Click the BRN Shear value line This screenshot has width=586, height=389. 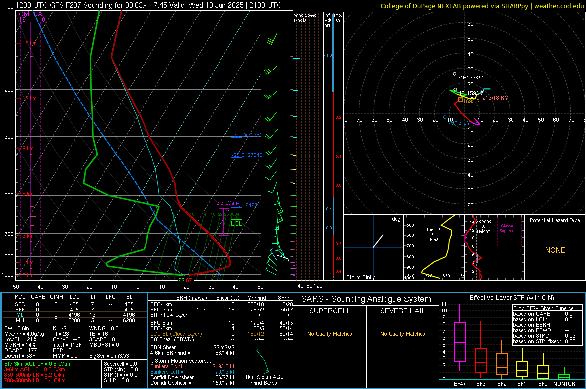tap(193, 347)
